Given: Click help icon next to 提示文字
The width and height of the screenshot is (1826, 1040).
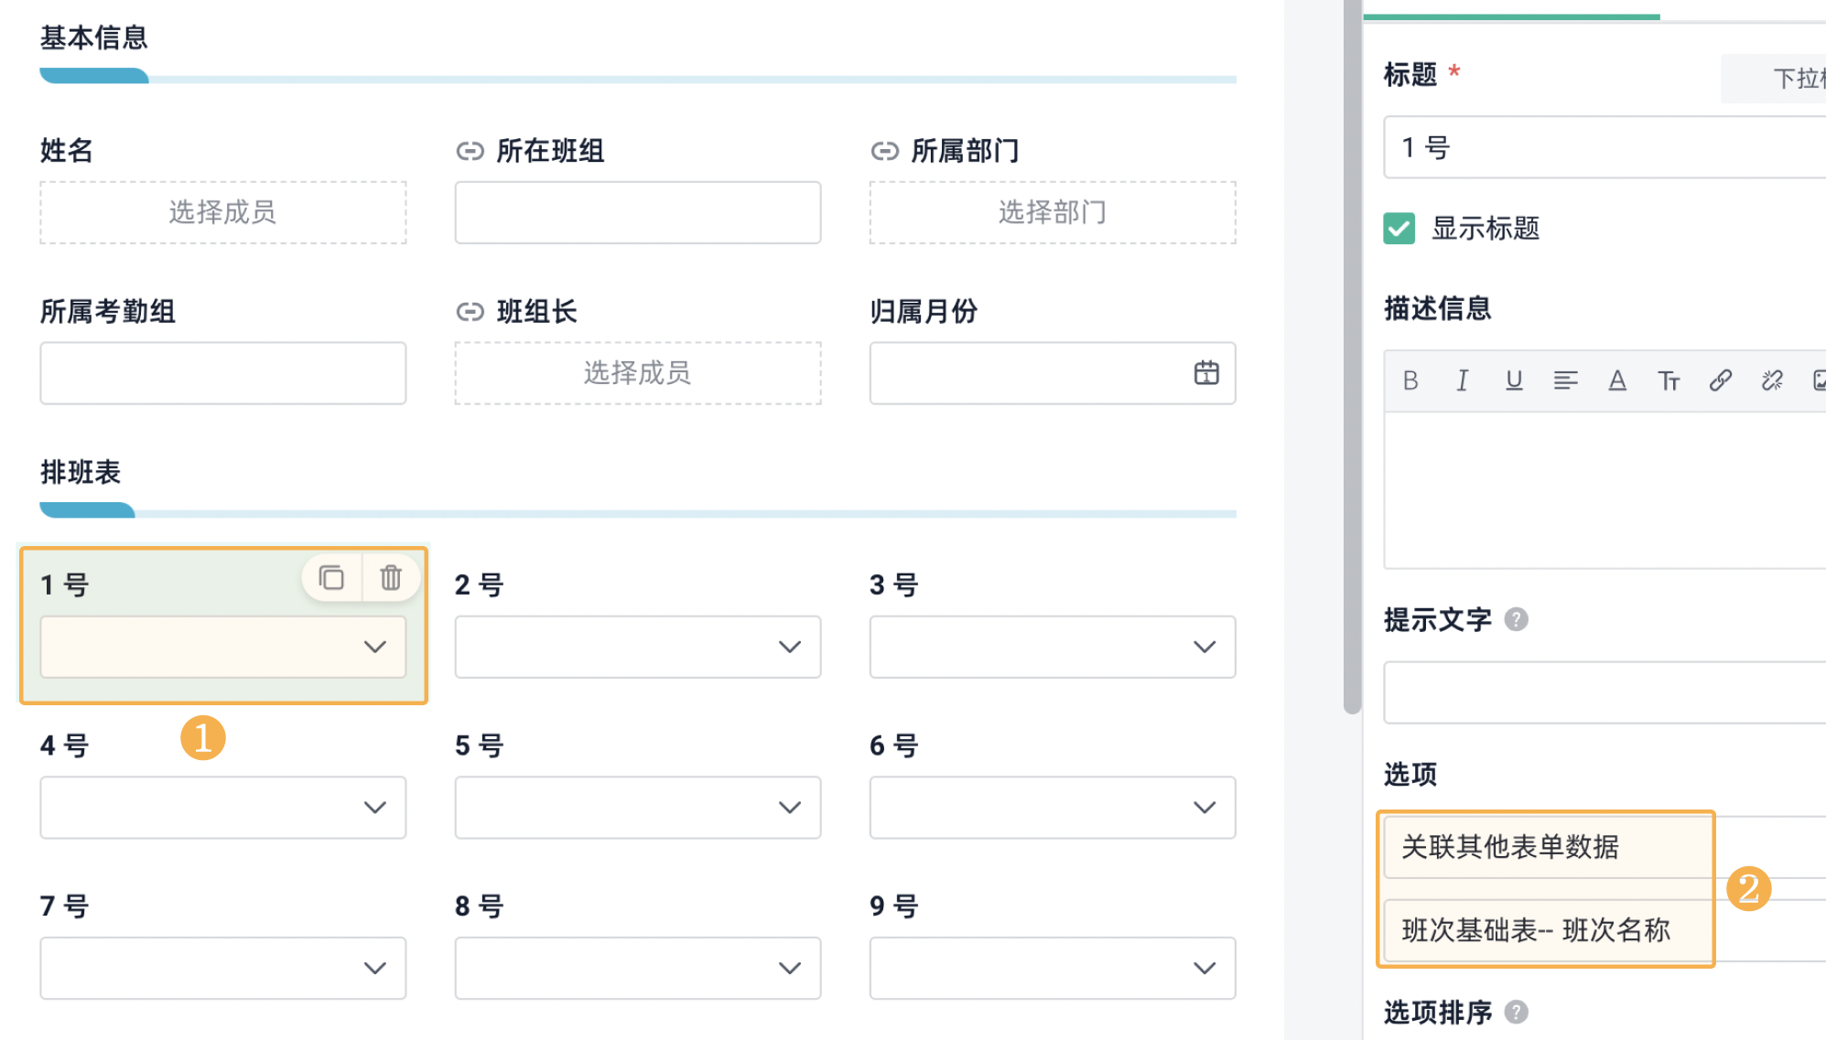Looking at the screenshot, I should pyautogui.click(x=1516, y=620).
